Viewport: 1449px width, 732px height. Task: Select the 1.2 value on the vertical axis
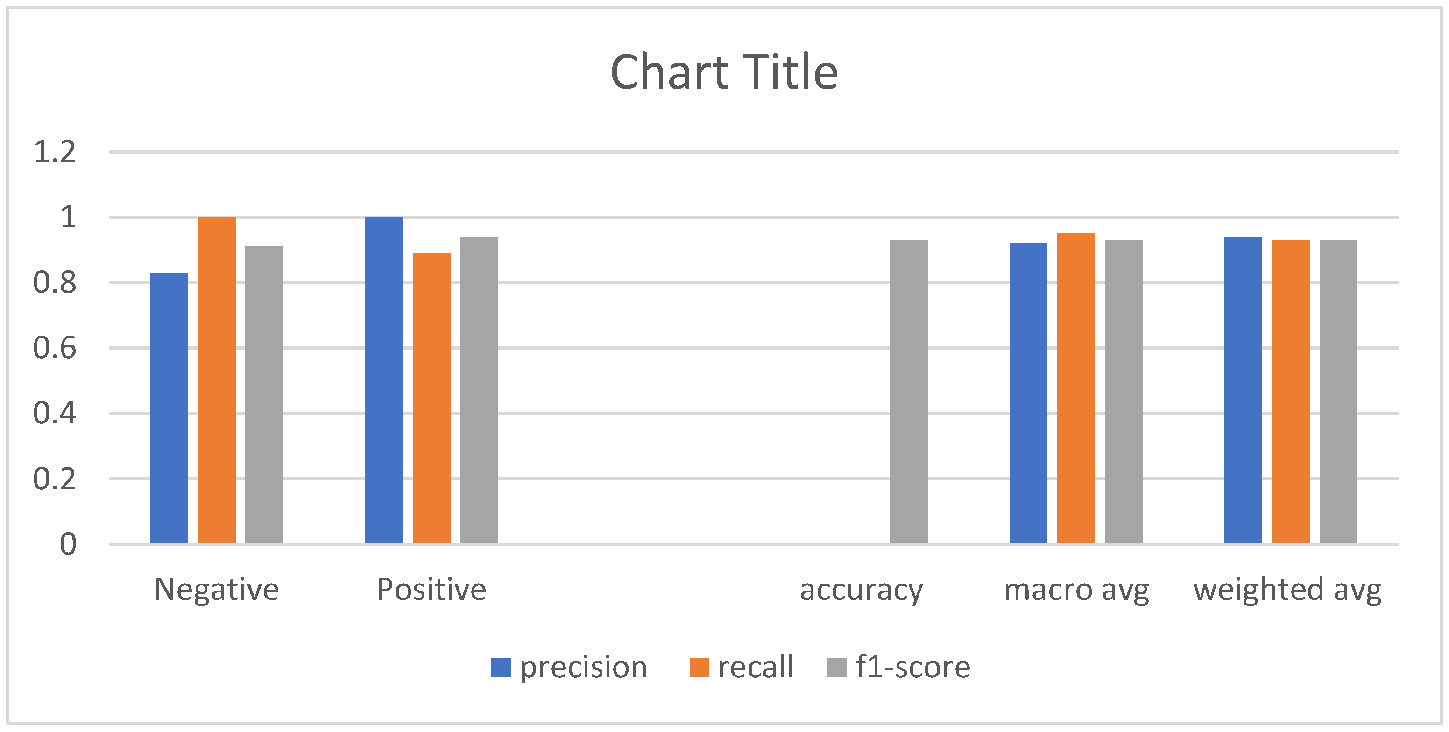[x=55, y=152]
